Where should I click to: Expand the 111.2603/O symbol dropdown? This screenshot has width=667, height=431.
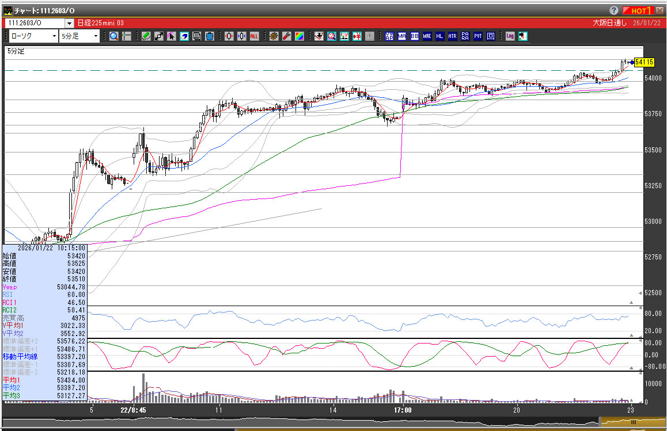(69, 23)
